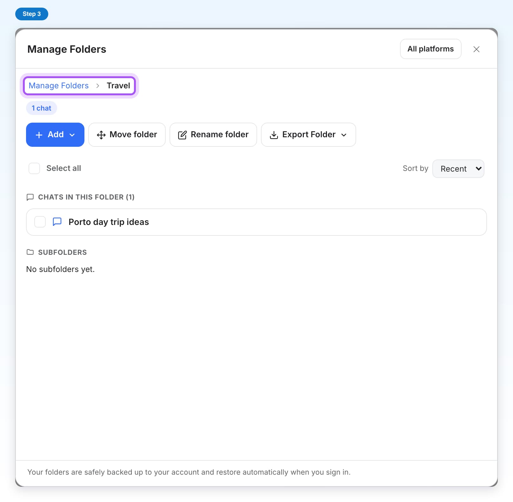Click the Sort by label

pos(416,168)
